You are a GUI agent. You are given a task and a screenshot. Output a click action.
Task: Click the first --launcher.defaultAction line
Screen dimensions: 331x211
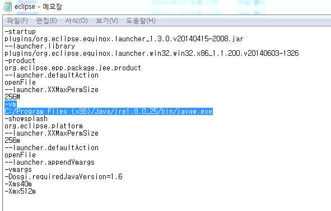pyautogui.click(x=52, y=75)
